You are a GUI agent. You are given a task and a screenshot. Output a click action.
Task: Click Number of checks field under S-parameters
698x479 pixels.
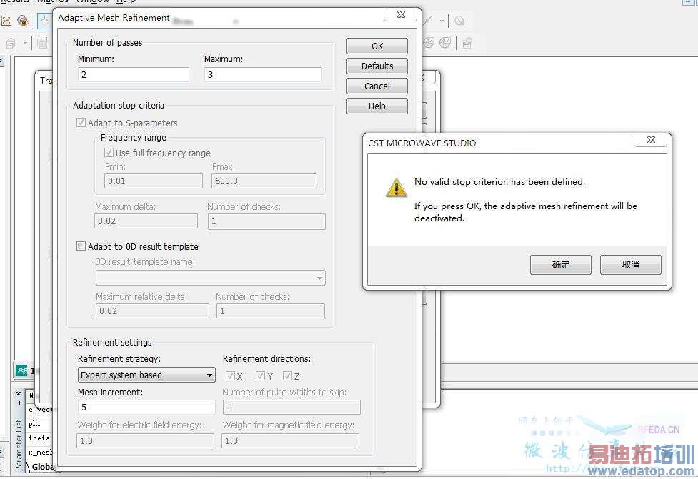266,221
